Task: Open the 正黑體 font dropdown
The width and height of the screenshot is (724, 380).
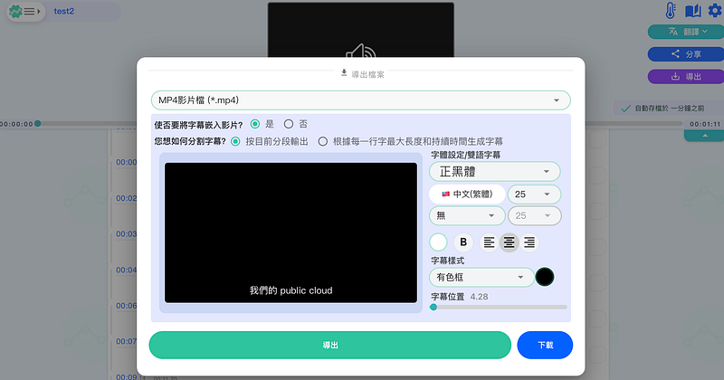Action: (x=494, y=172)
